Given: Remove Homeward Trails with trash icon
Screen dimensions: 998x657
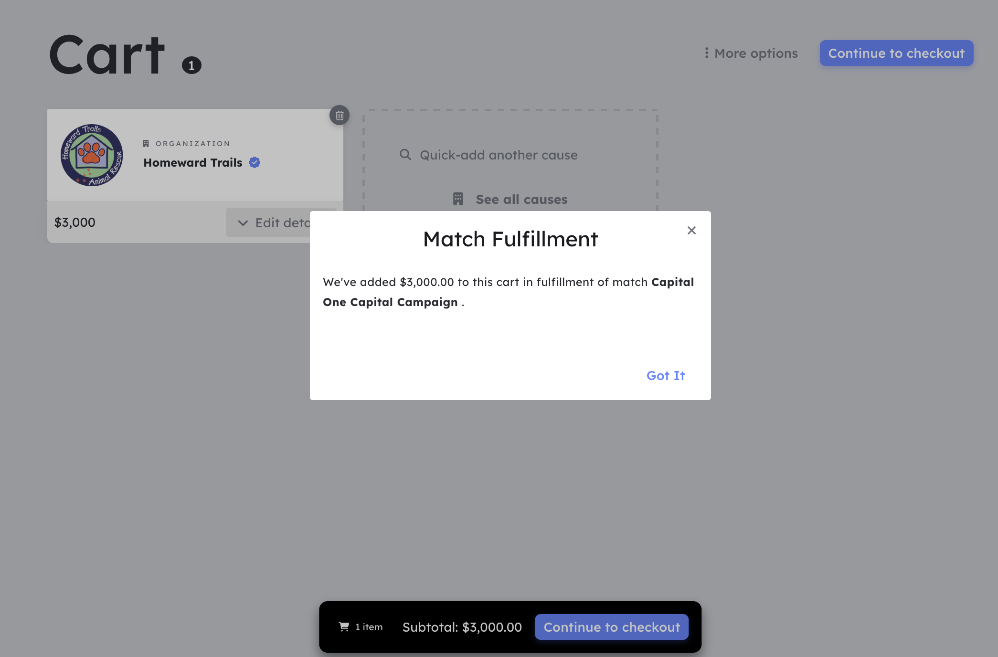Looking at the screenshot, I should pos(340,115).
